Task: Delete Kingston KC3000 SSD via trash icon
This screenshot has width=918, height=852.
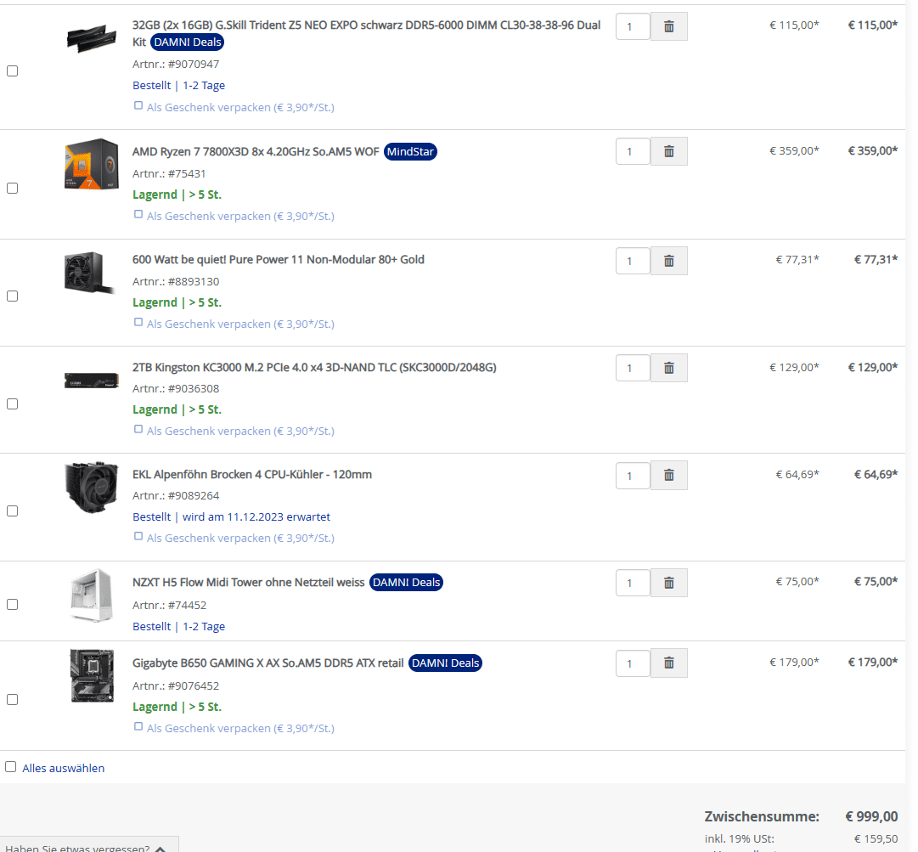Action: (668, 368)
